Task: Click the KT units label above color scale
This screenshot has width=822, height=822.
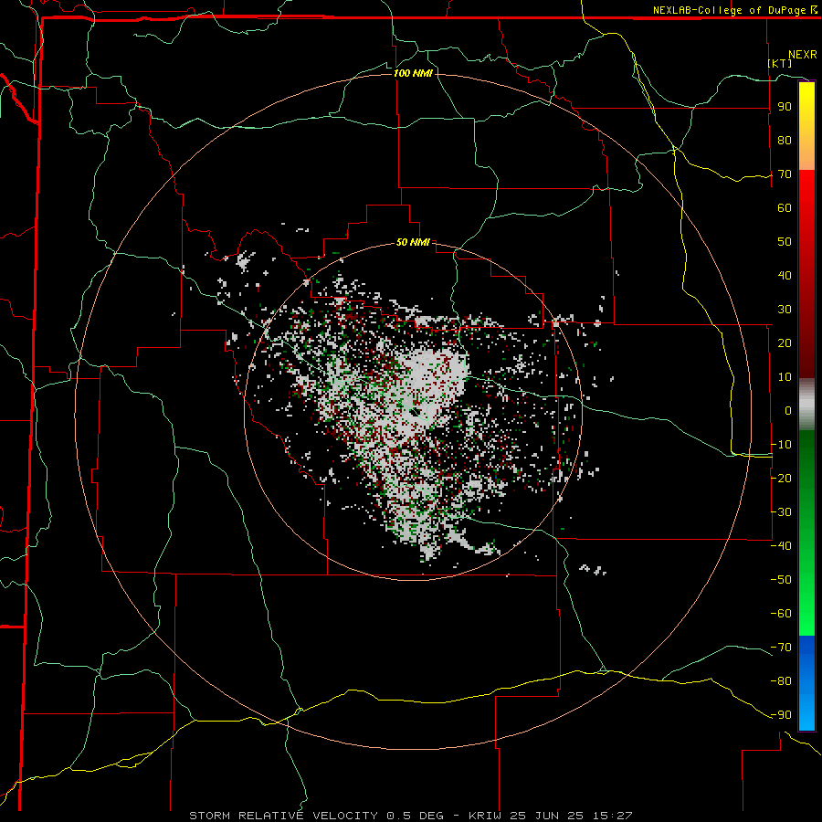Action: pos(780,63)
